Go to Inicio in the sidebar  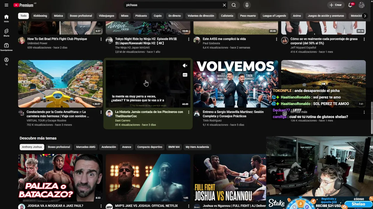coord(6,18)
